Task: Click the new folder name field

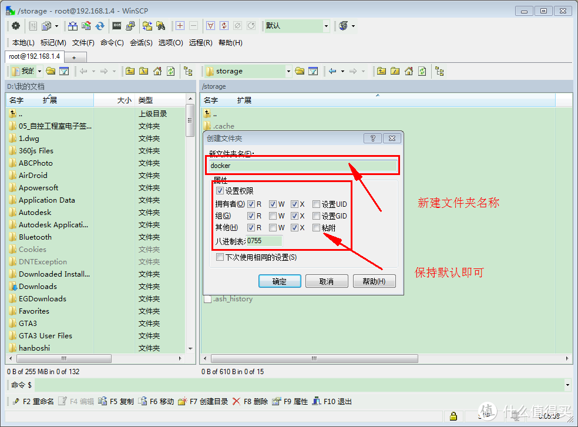Action: tap(303, 166)
